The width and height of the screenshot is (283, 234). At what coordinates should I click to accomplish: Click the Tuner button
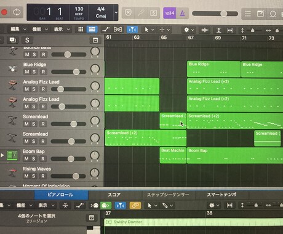141,13
